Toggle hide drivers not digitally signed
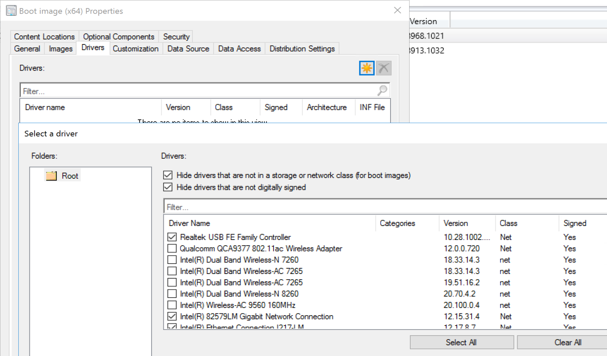The width and height of the screenshot is (607, 356). 168,187
